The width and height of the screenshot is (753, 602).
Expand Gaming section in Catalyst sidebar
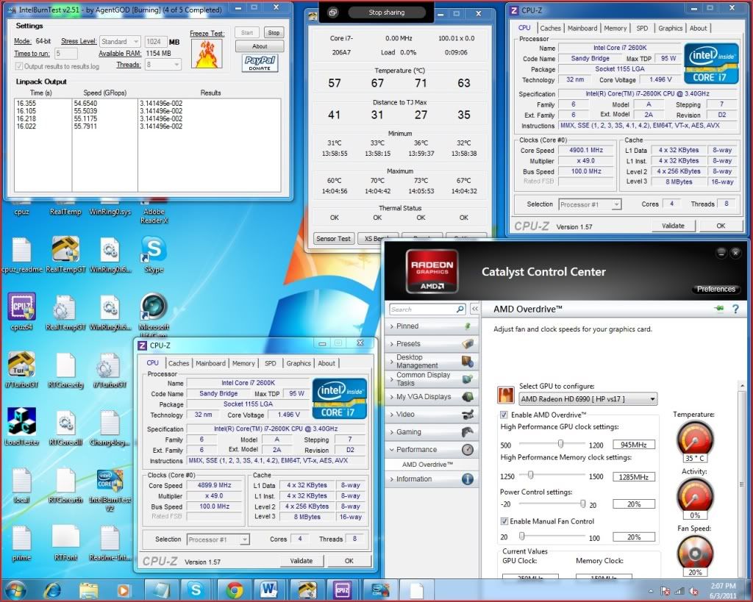(431, 431)
